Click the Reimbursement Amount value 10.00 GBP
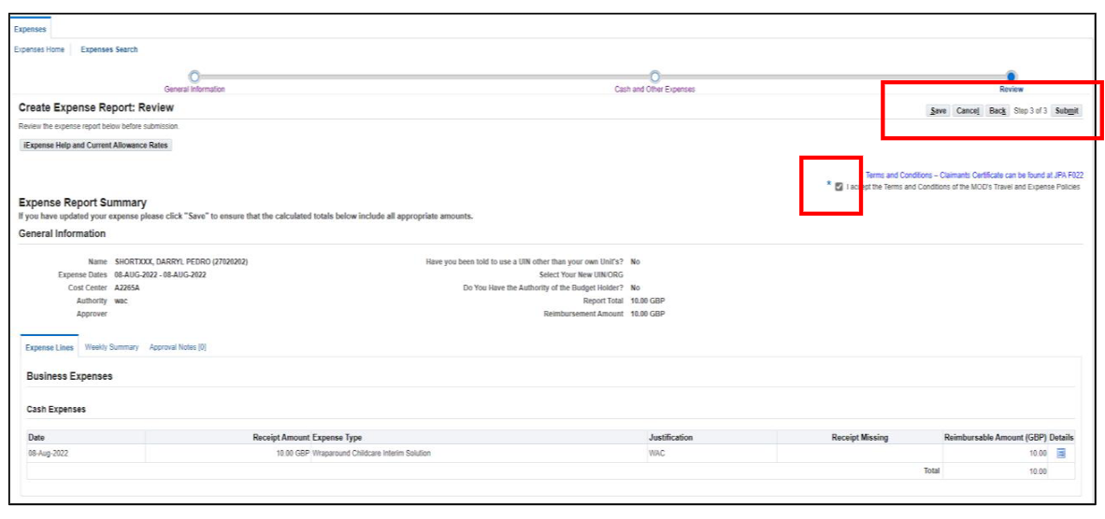 click(648, 314)
